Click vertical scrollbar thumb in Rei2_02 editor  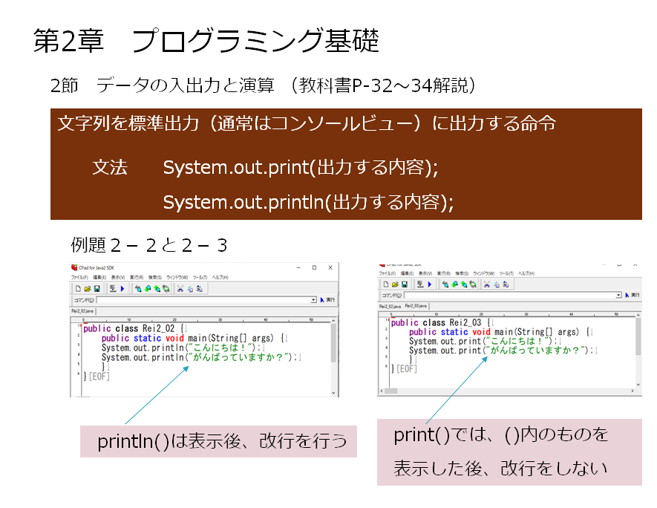[333, 342]
